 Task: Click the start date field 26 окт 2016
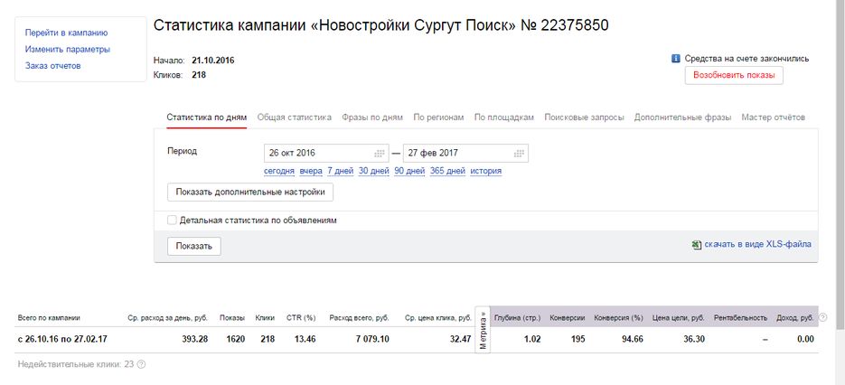click(316, 154)
